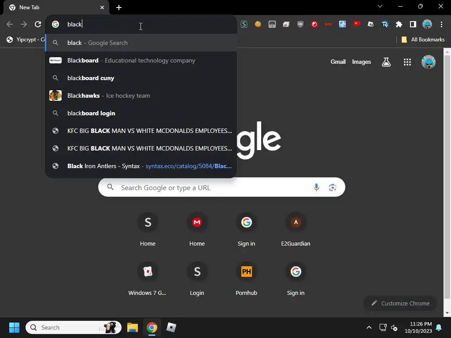
Task: Open the Windows 7 G... shortcut
Action: click(x=148, y=279)
